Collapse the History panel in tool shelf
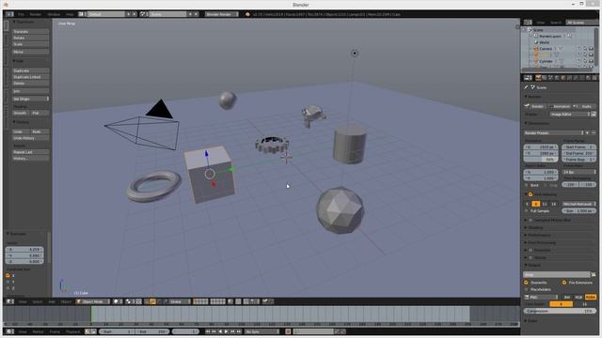 14,122
